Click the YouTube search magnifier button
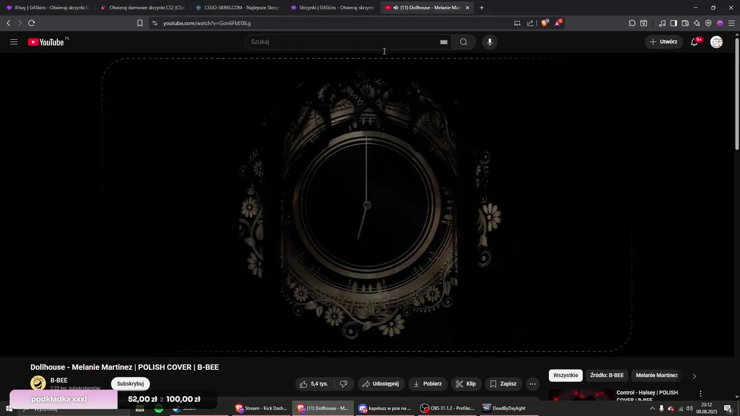740x416 pixels. pos(464,42)
